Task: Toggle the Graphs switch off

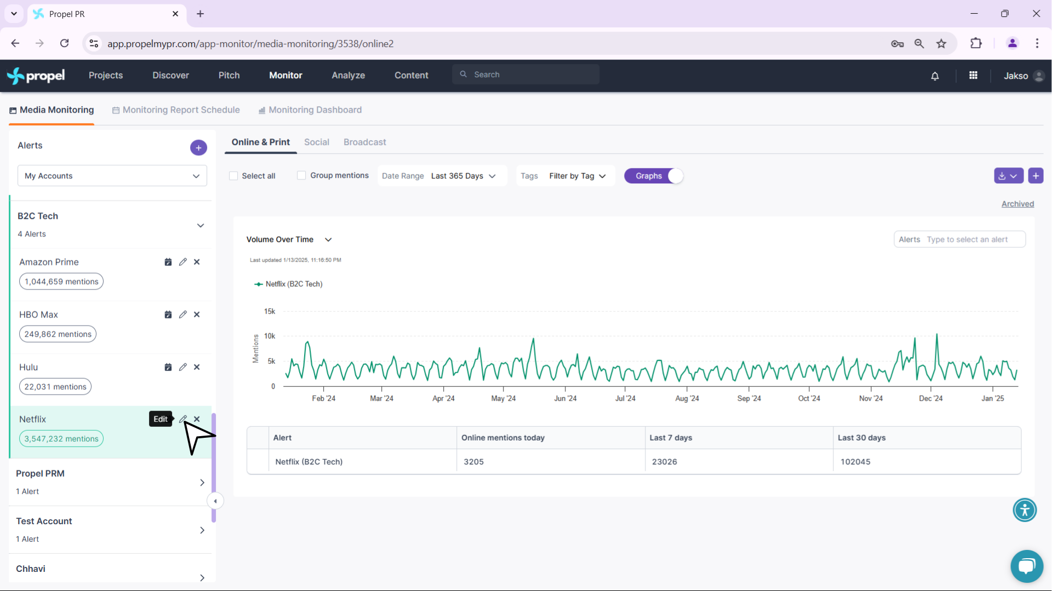Action: pyautogui.click(x=654, y=176)
